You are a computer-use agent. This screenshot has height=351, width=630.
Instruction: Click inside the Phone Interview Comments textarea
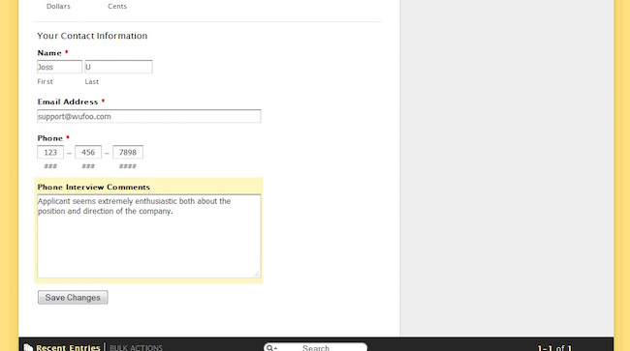pyautogui.click(x=149, y=236)
